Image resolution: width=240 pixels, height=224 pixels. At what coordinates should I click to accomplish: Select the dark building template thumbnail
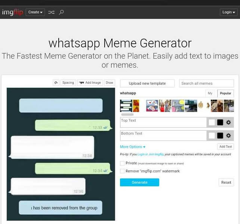pos(191,106)
